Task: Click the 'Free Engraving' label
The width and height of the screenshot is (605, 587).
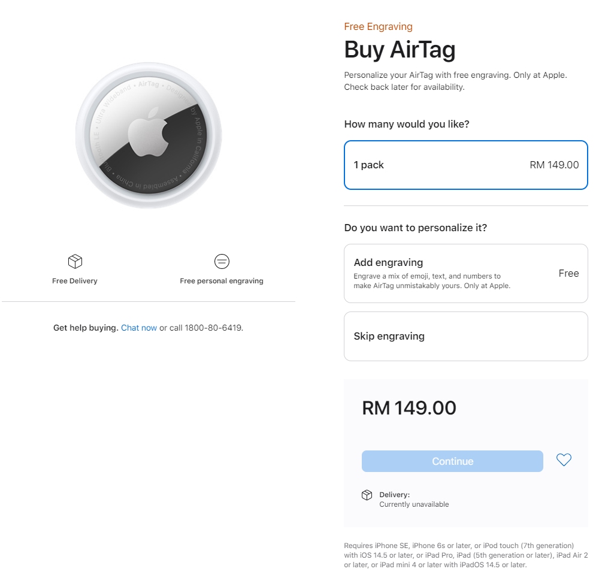Action: point(377,26)
